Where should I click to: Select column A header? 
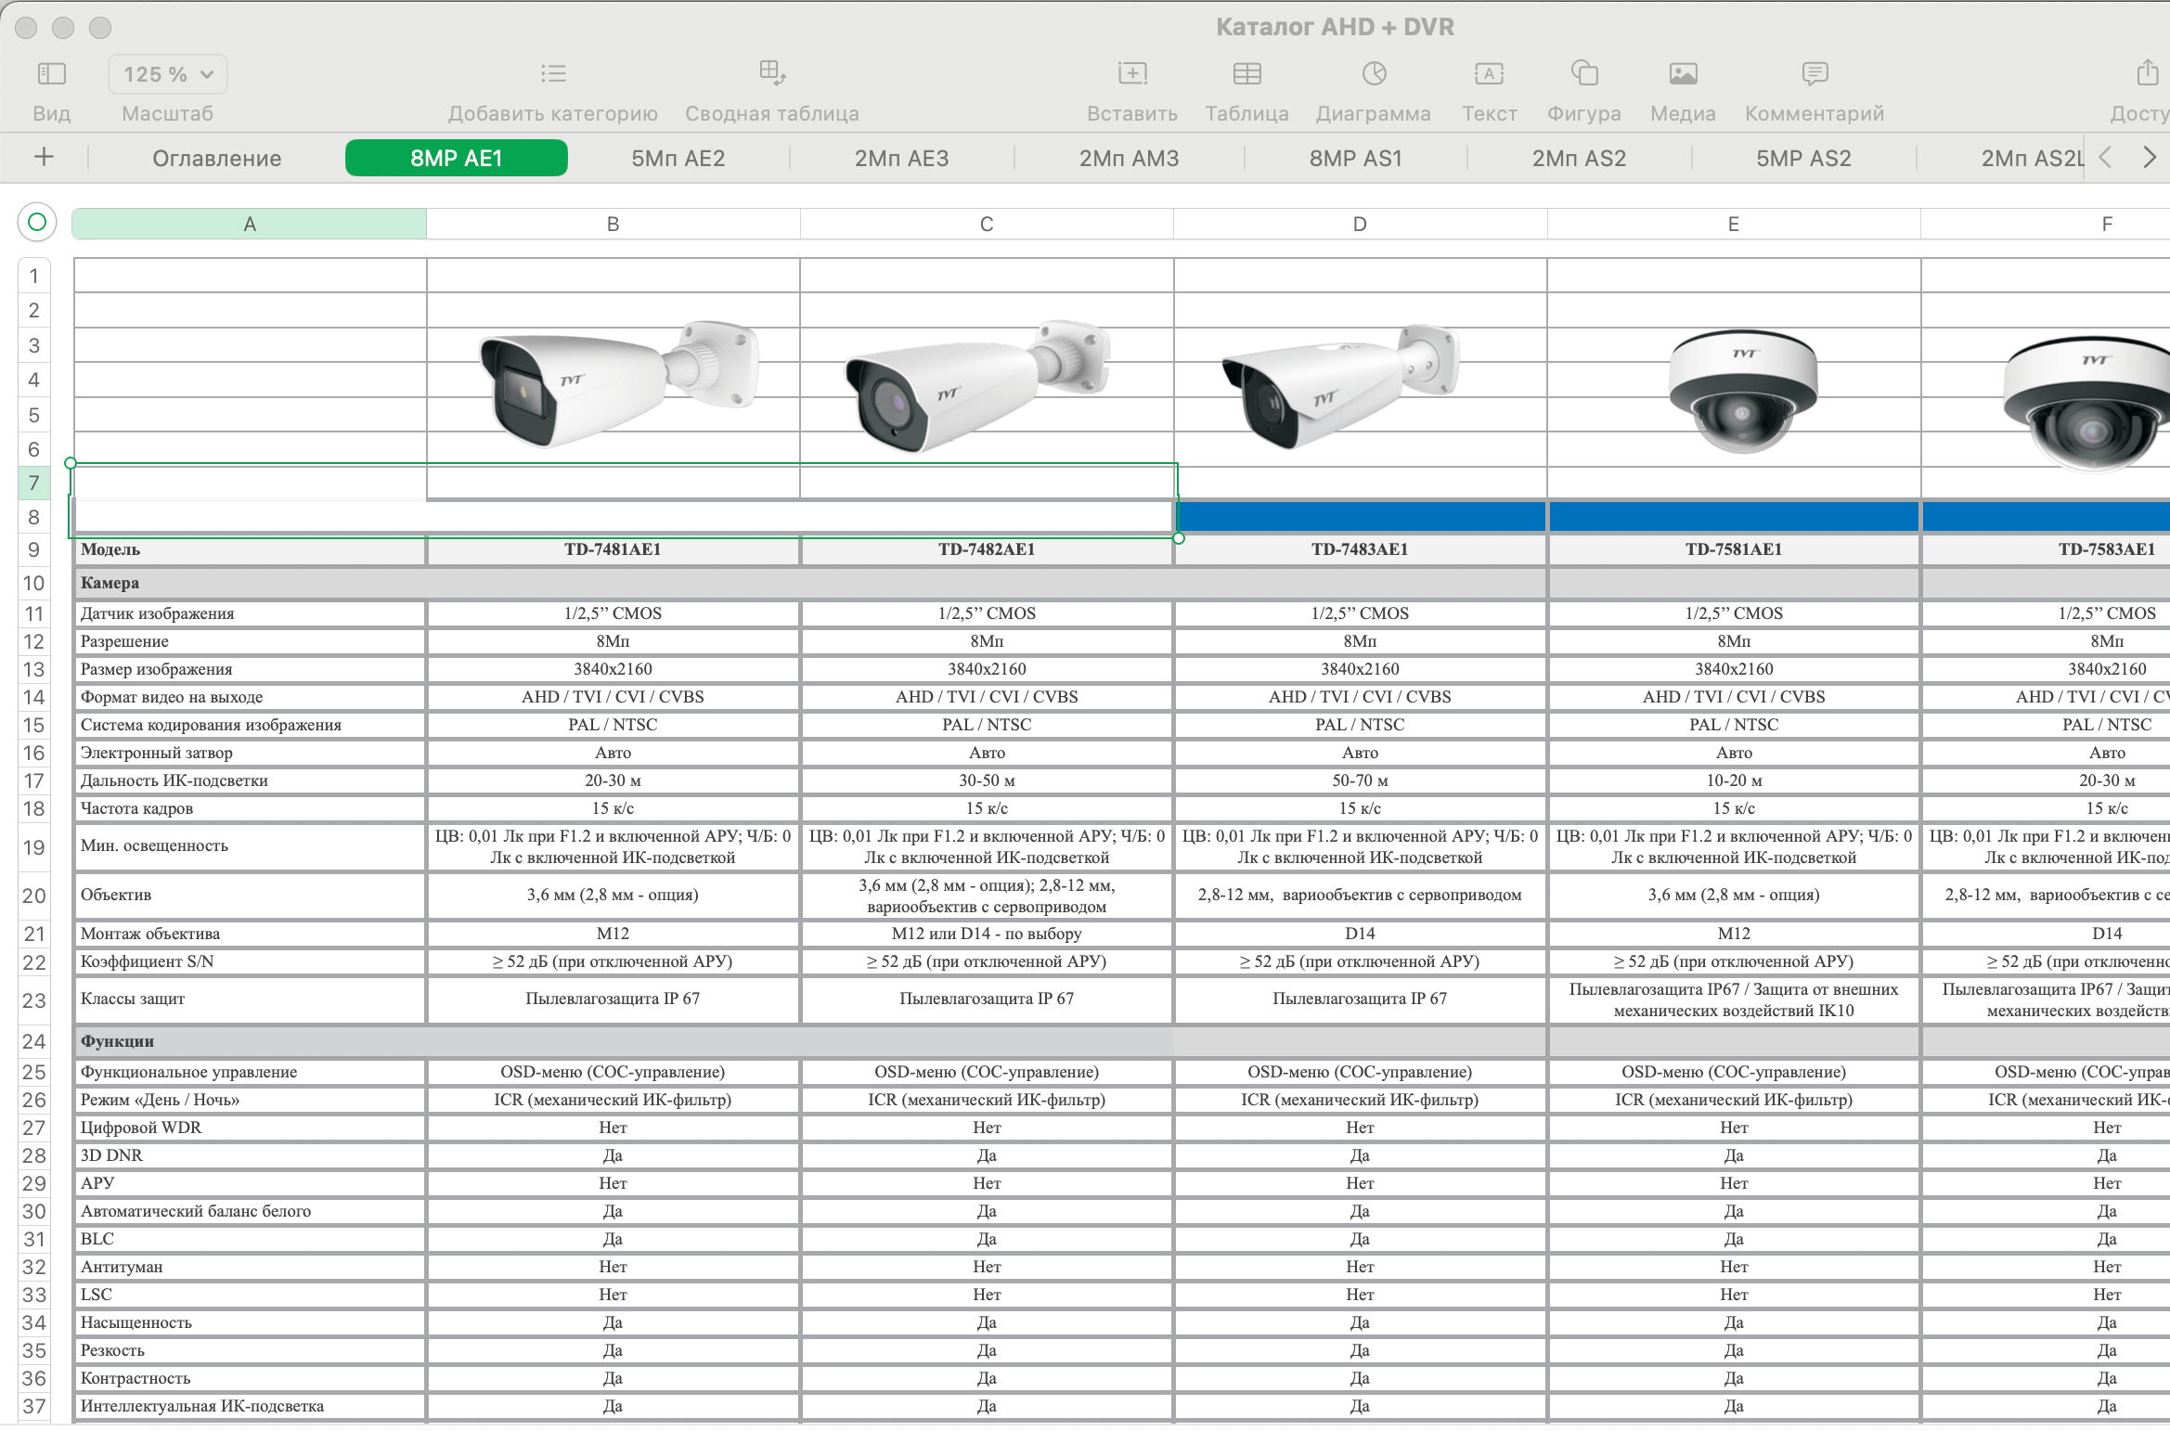point(250,224)
